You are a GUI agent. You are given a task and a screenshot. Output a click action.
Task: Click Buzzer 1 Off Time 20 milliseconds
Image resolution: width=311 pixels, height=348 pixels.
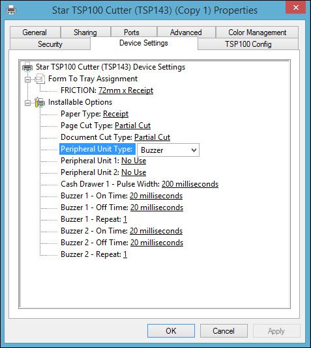(x=156, y=207)
